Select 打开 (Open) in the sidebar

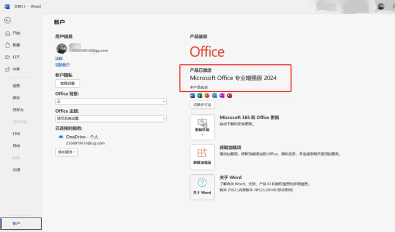[16, 57]
